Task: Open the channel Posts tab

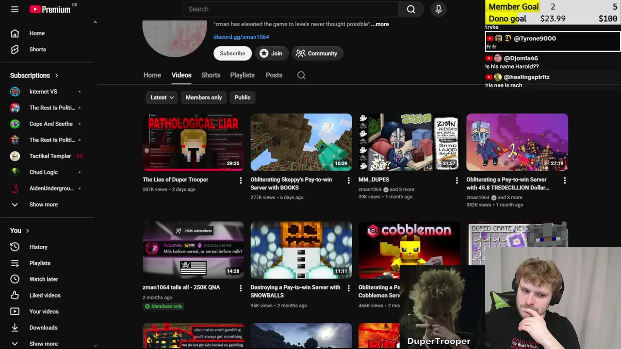Action: [274, 75]
